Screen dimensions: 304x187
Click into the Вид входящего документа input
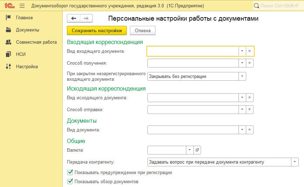point(193,51)
